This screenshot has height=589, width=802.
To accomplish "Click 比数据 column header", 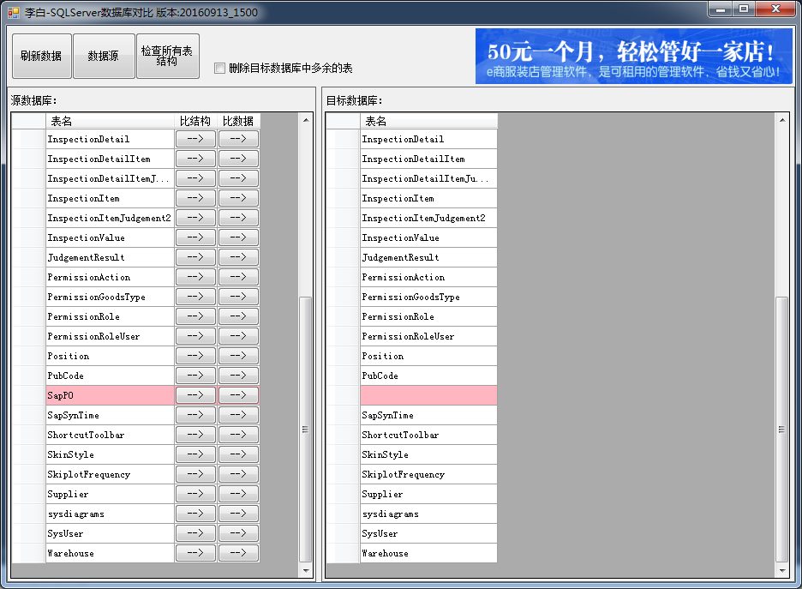I will tap(238, 121).
